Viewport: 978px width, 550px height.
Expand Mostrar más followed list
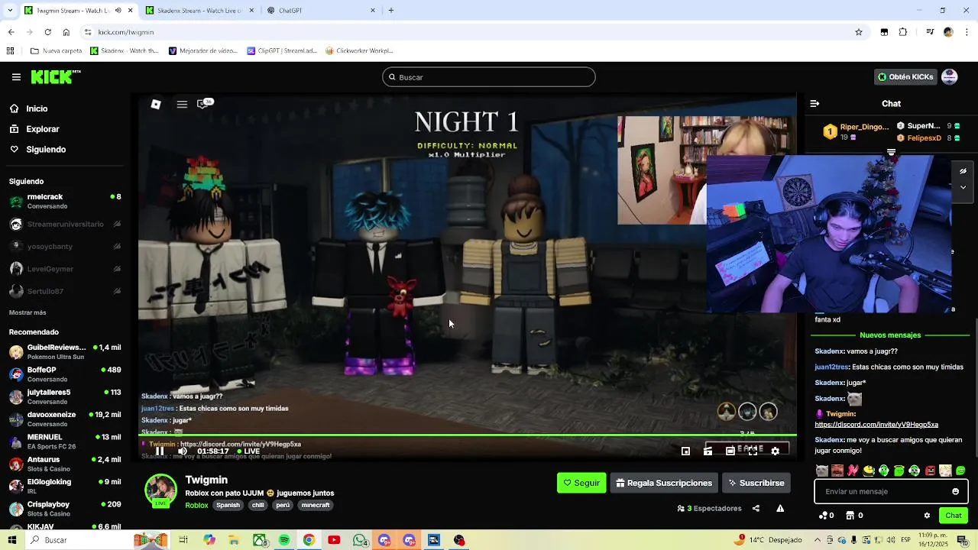(28, 312)
